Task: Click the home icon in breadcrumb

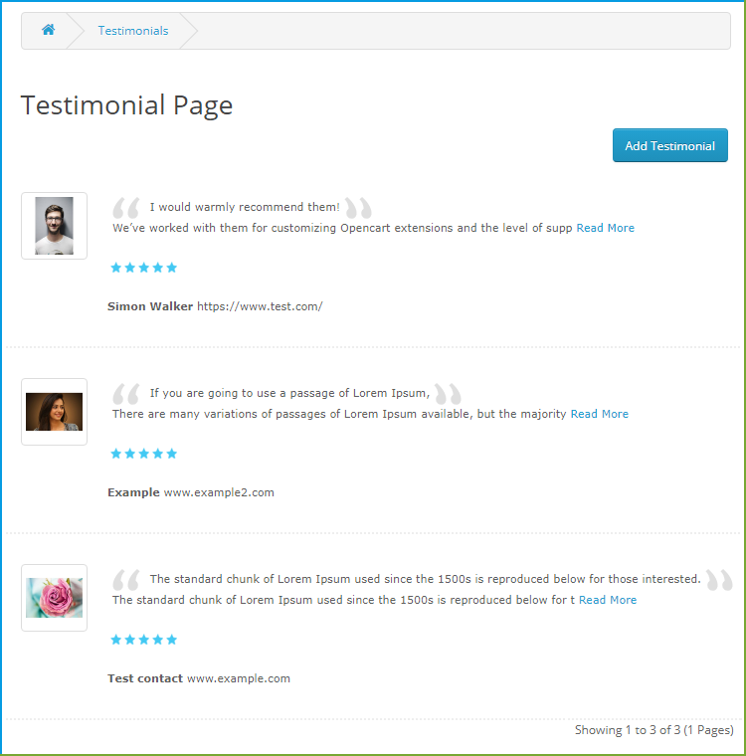Action: pos(48,30)
